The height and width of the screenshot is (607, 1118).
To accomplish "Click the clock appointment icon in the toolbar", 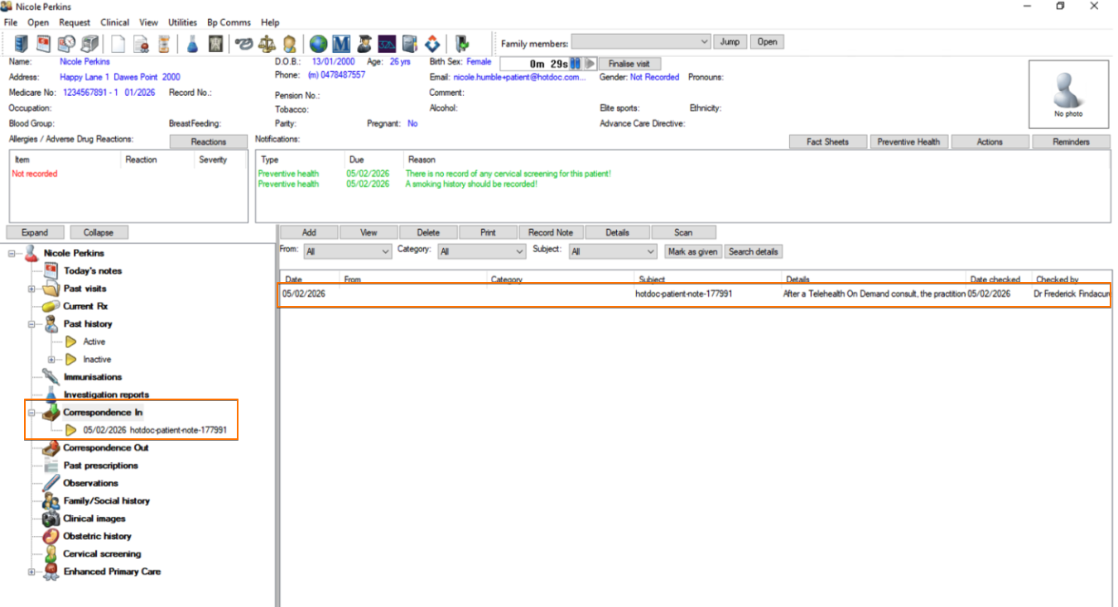I will (67, 42).
